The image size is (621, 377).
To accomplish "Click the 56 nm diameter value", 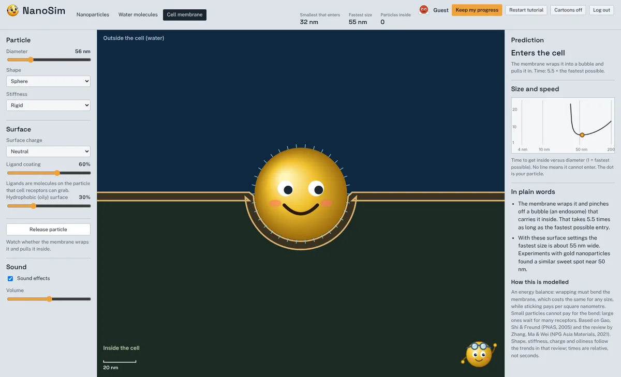I will (x=83, y=52).
